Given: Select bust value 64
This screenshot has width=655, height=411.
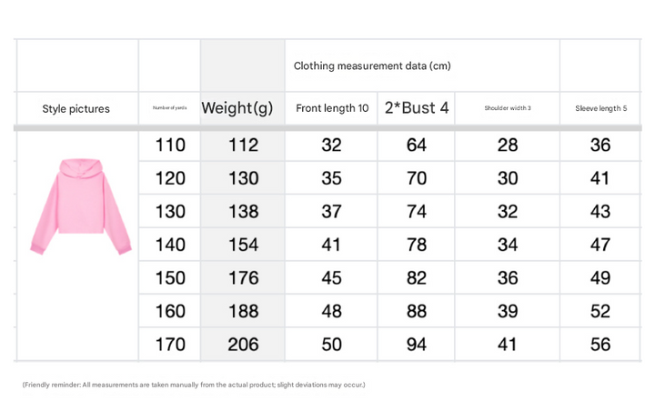Looking at the screenshot, I should pyautogui.click(x=417, y=145).
